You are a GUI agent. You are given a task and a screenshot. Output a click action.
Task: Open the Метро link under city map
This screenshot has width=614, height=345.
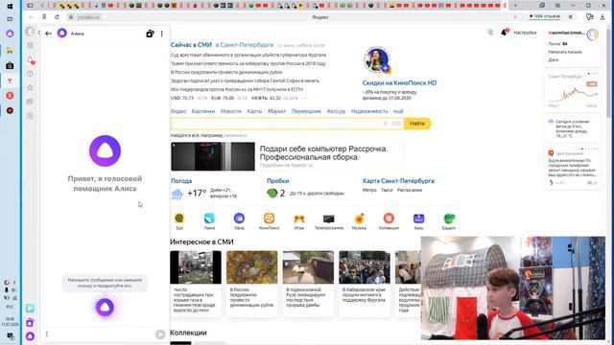pyautogui.click(x=369, y=190)
